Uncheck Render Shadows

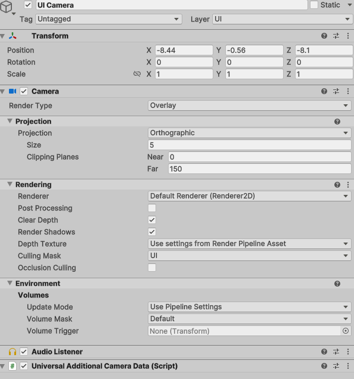click(x=152, y=232)
